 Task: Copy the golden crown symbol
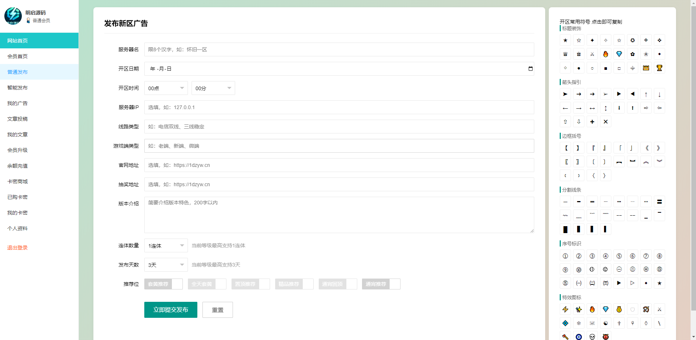pos(646,68)
